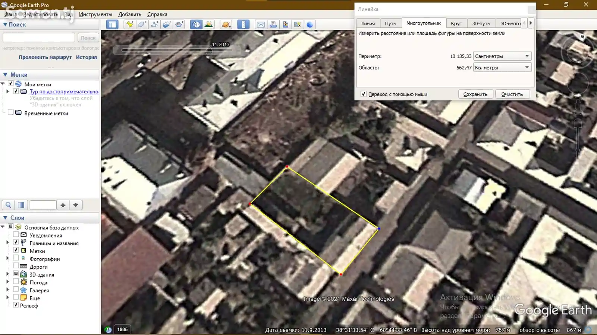Record a tour with the camera icon
Viewport: 597px width, 335px height.
pyautogui.click(x=179, y=25)
